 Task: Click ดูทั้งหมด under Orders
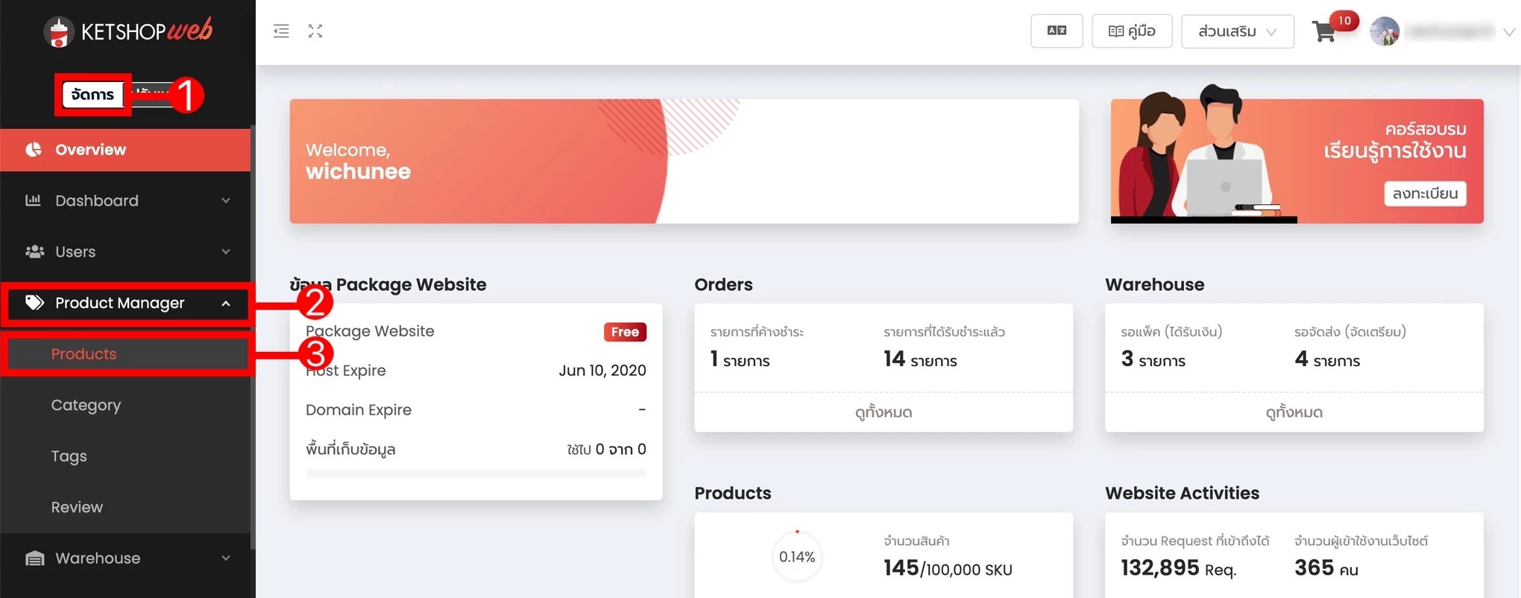pos(884,412)
